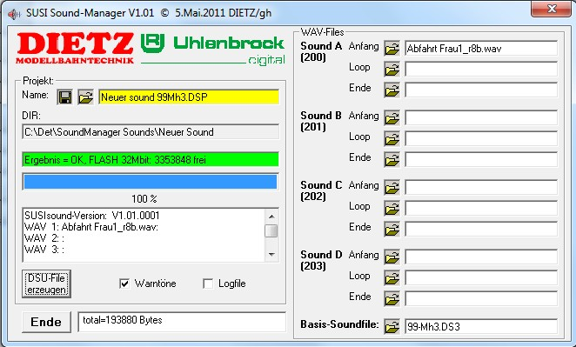576x347 pixels.
Task: Click the DSU-File erzeugen button
Action: tap(46, 284)
